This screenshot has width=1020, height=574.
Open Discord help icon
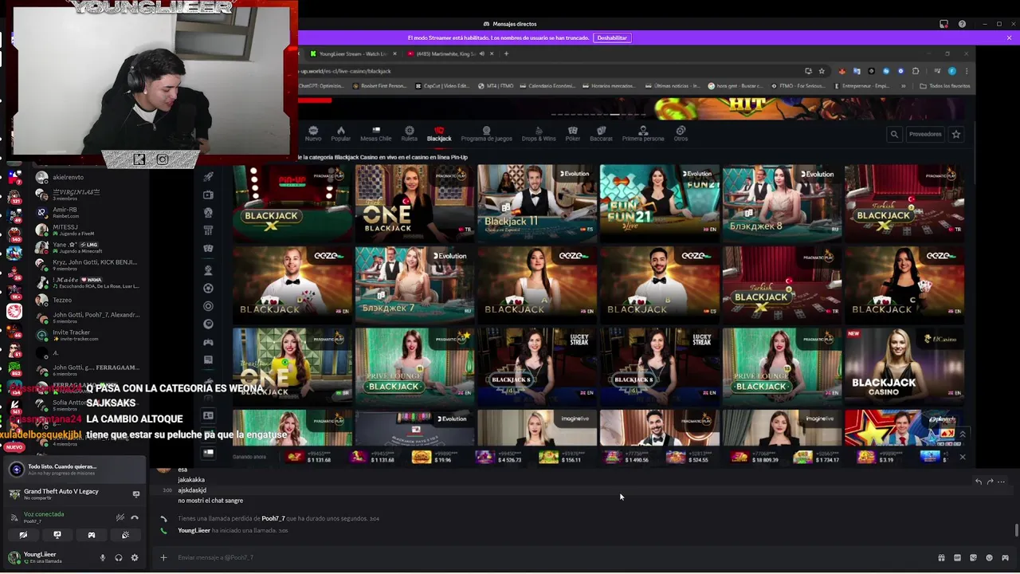tap(962, 24)
